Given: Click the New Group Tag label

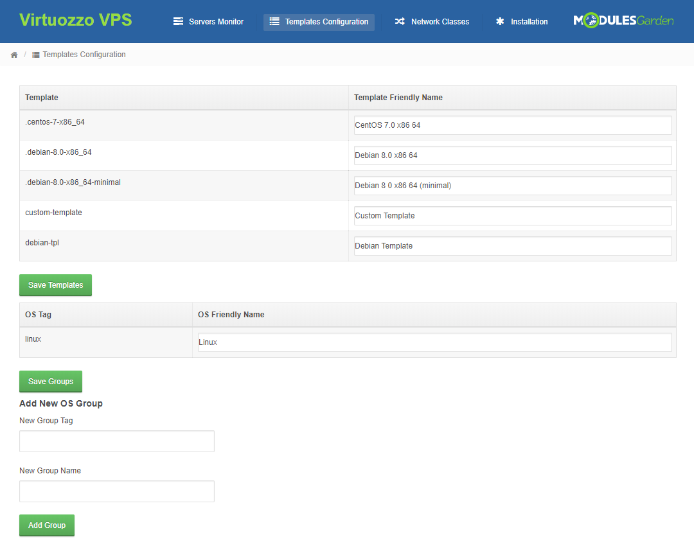Looking at the screenshot, I should pyautogui.click(x=46, y=420).
